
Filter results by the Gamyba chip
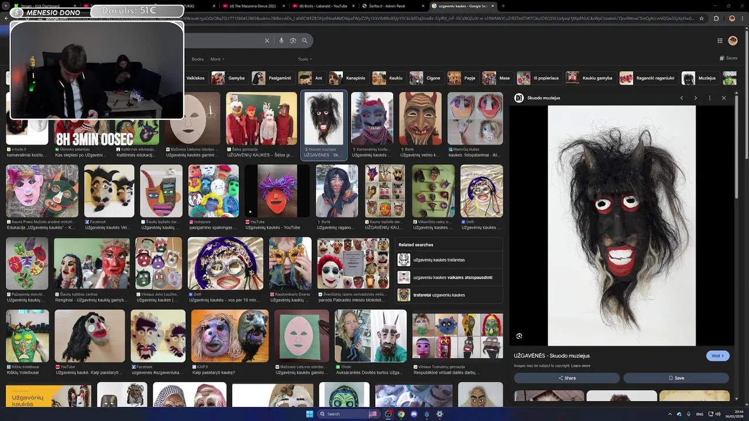tap(229, 78)
